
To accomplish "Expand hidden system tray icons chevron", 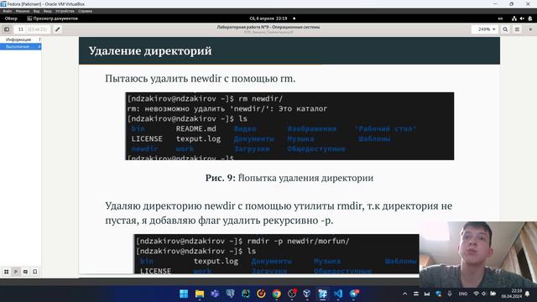I will click(x=404, y=294).
